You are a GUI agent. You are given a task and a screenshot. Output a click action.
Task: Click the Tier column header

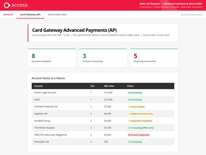pyautogui.click(x=92, y=86)
